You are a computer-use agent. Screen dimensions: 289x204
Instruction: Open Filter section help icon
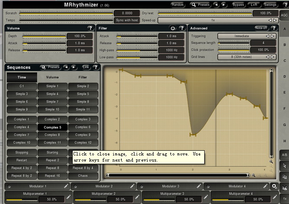pyautogui.click(x=182, y=28)
